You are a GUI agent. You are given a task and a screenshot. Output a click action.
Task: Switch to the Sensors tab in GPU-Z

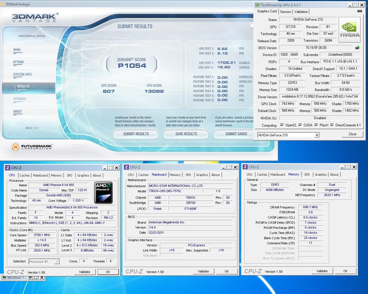point(285,12)
